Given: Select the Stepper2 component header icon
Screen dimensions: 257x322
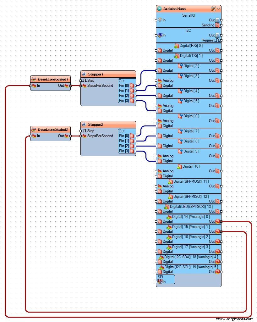Looking at the screenshot, I should 83,124.
